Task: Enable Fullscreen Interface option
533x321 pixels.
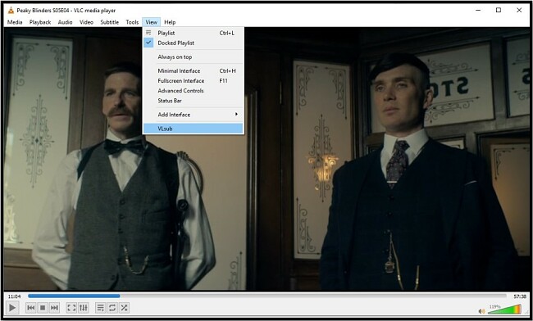Action: [x=193, y=81]
